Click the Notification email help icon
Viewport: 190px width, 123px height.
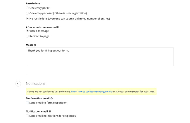50,111
